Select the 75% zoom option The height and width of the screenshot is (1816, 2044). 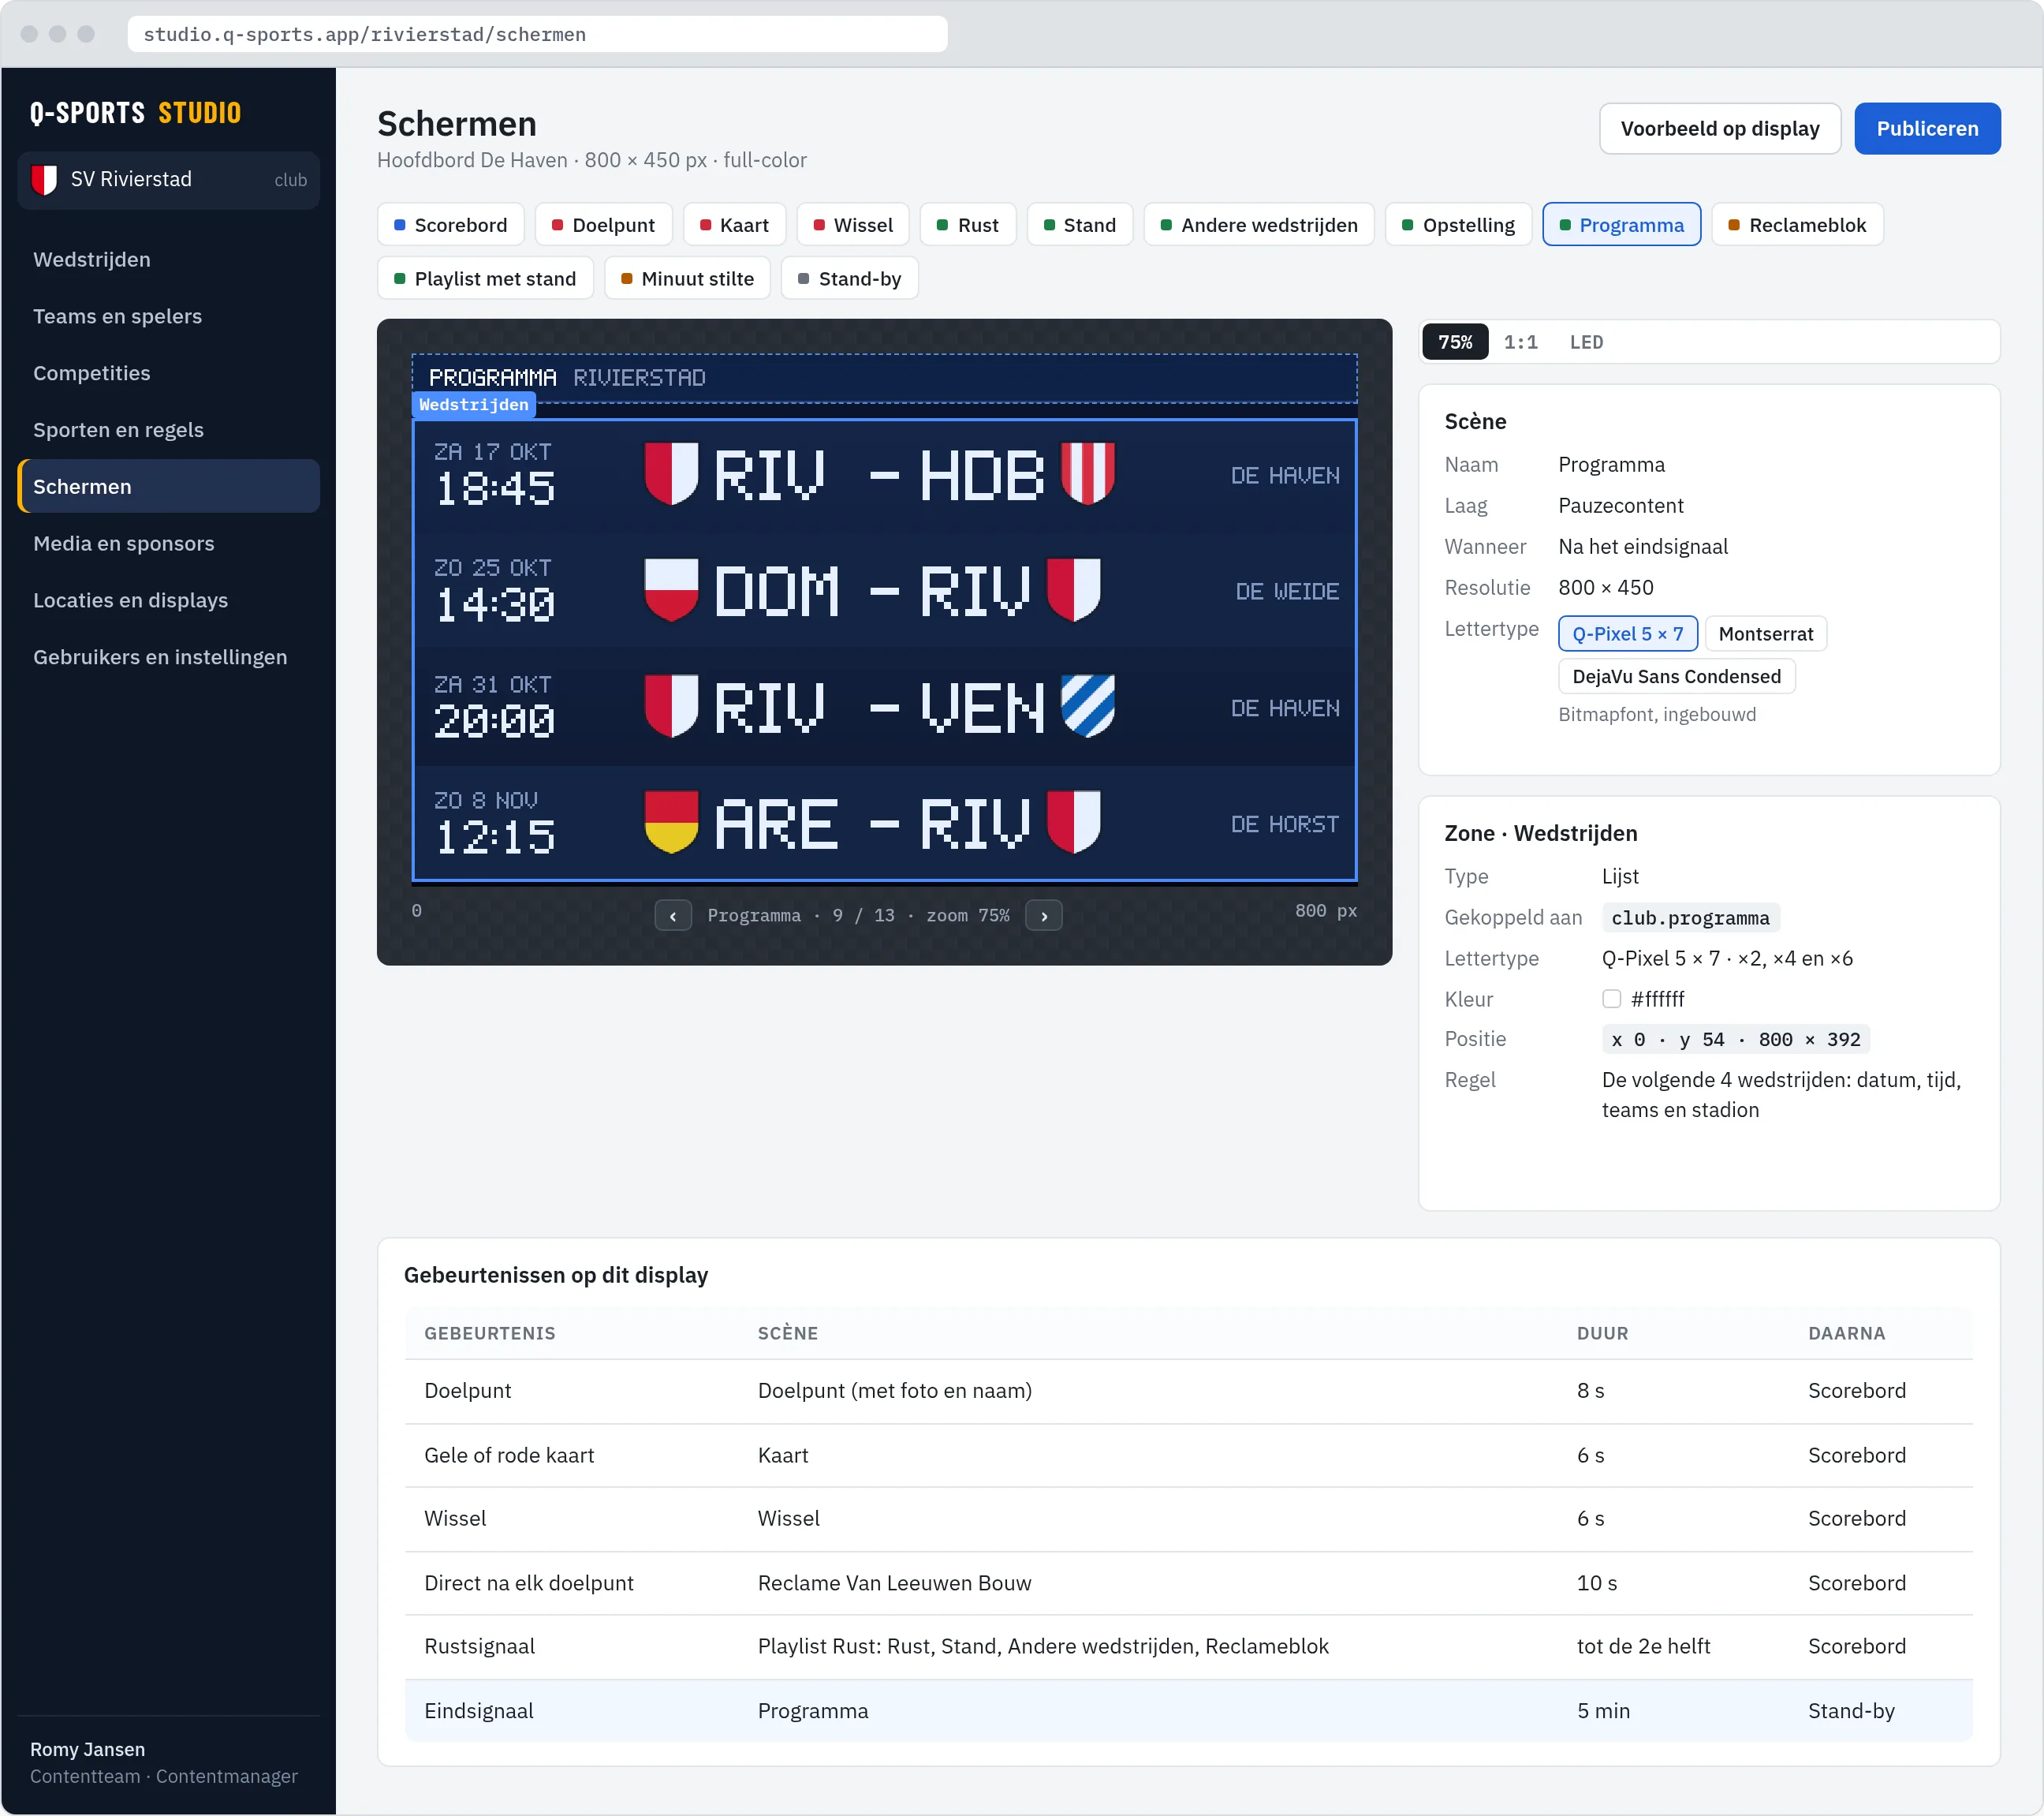tap(1455, 342)
